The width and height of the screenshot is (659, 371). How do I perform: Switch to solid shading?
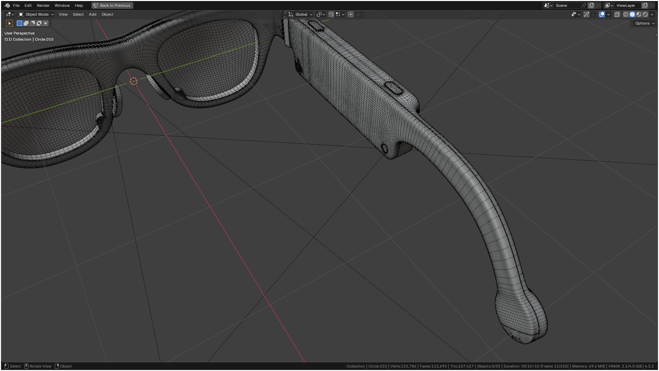click(632, 14)
